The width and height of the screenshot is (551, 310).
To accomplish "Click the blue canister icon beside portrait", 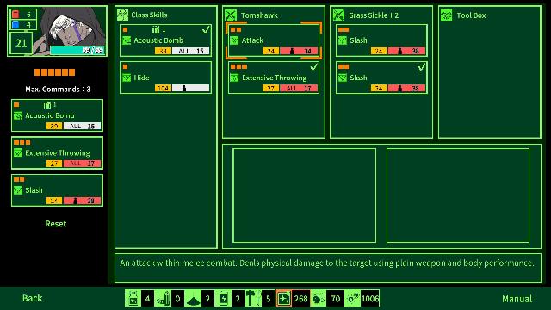I will 15,25.
